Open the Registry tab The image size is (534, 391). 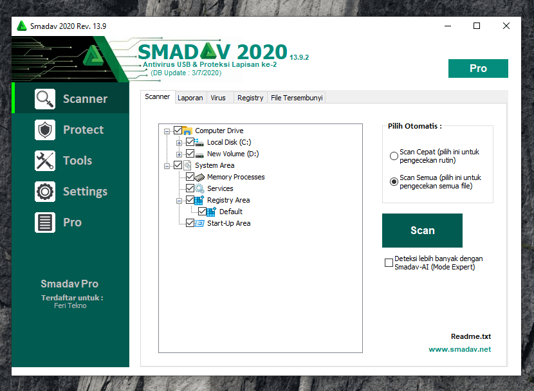[250, 98]
